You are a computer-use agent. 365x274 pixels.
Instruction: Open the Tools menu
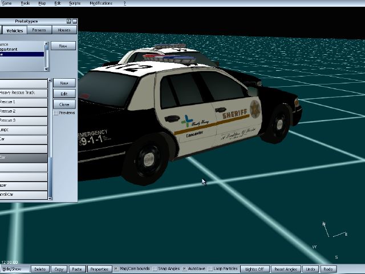tap(25, 3)
